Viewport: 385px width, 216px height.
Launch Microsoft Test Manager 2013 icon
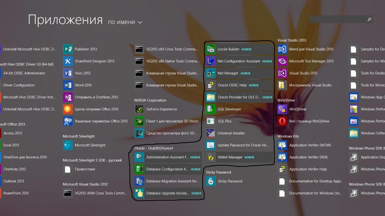point(282,61)
